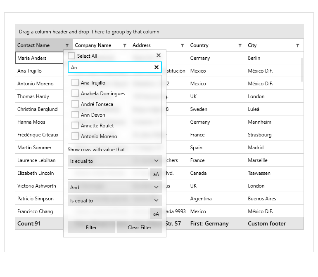This screenshot has height=277, width=318.
Task: Select the Patricio Simpson cell
Action: point(40,198)
